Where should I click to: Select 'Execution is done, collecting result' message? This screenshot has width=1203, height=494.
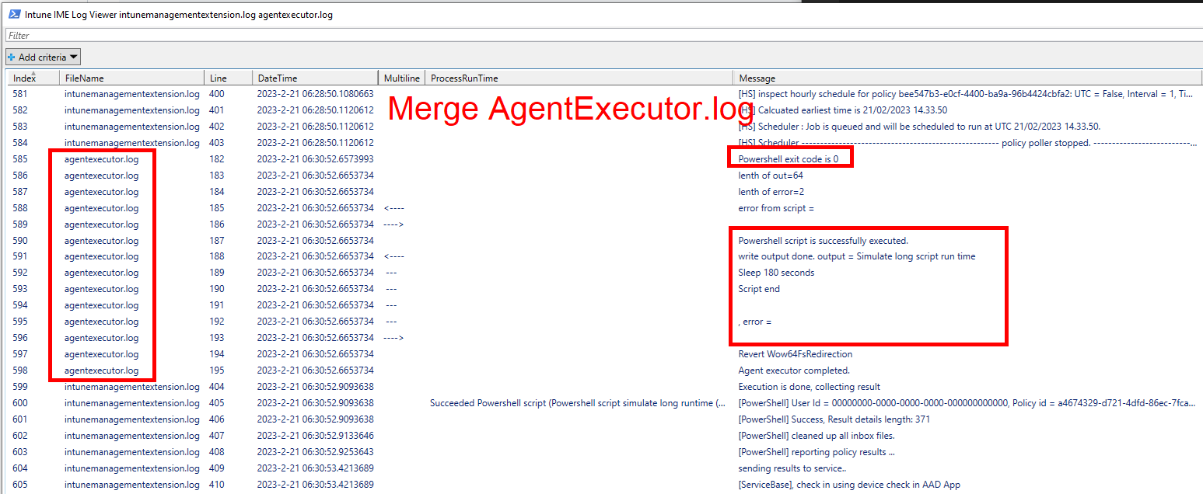pos(809,387)
